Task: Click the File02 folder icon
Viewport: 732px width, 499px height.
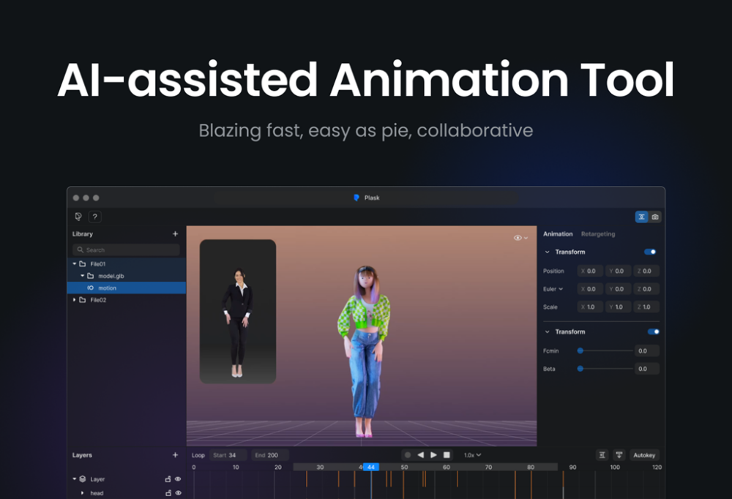Action: pos(83,300)
